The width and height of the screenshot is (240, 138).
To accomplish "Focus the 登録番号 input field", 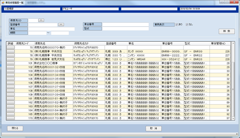I will click(43, 25).
